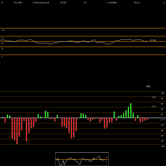Click the 'SI & MR' header text
Image resolution: width=166 pixels, height=166 pixels.
(x=18, y=3)
